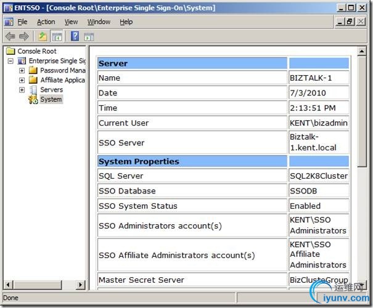Image resolution: width=373 pixels, height=308 pixels.
Task: Click the tree pane horizontal scrollbar thumb
Action: point(38,285)
